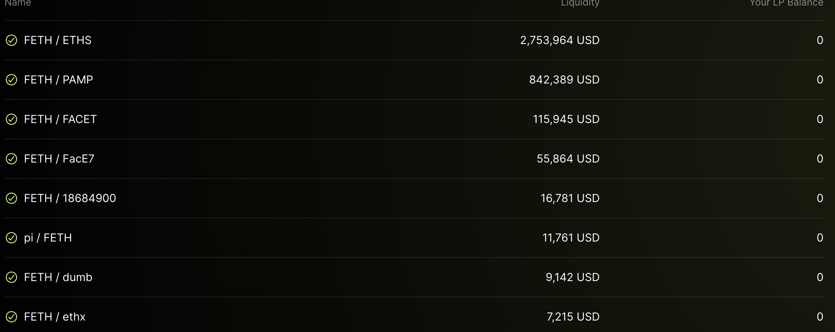Screen dimensions: 835x332
Task: Sort pools by Liquidity column header
Action: click(580, 3)
